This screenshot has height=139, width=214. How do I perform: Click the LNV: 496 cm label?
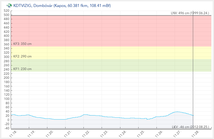[x=190, y=13]
